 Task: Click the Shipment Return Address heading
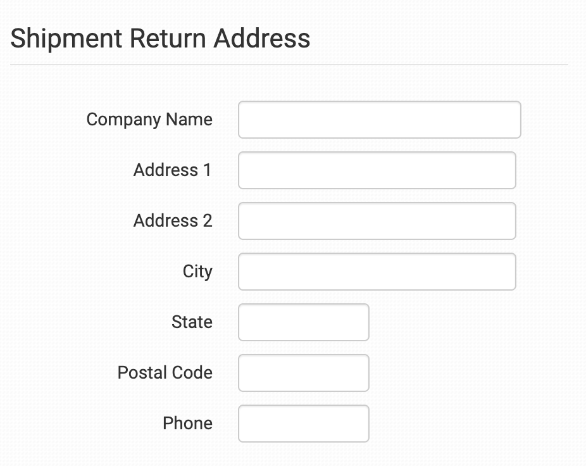[x=160, y=39]
